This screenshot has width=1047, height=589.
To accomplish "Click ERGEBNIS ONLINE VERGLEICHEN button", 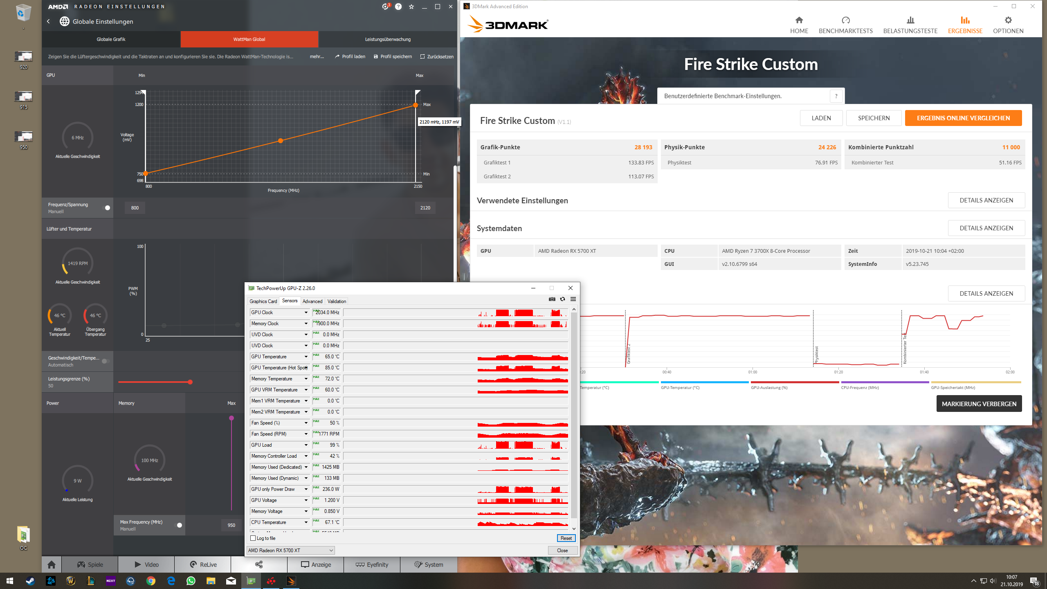I will pyautogui.click(x=963, y=118).
